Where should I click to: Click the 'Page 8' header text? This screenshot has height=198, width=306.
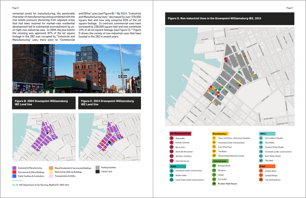(x=15, y=8)
